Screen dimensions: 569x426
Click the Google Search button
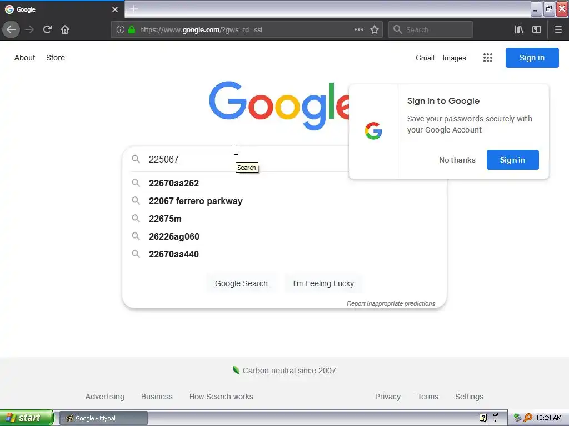[x=241, y=283]
